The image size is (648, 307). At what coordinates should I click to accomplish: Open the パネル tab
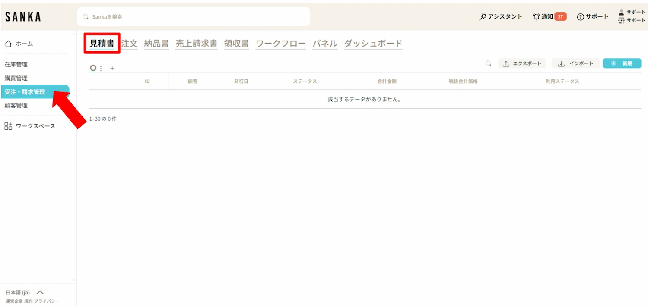click(x=325, y=44)
